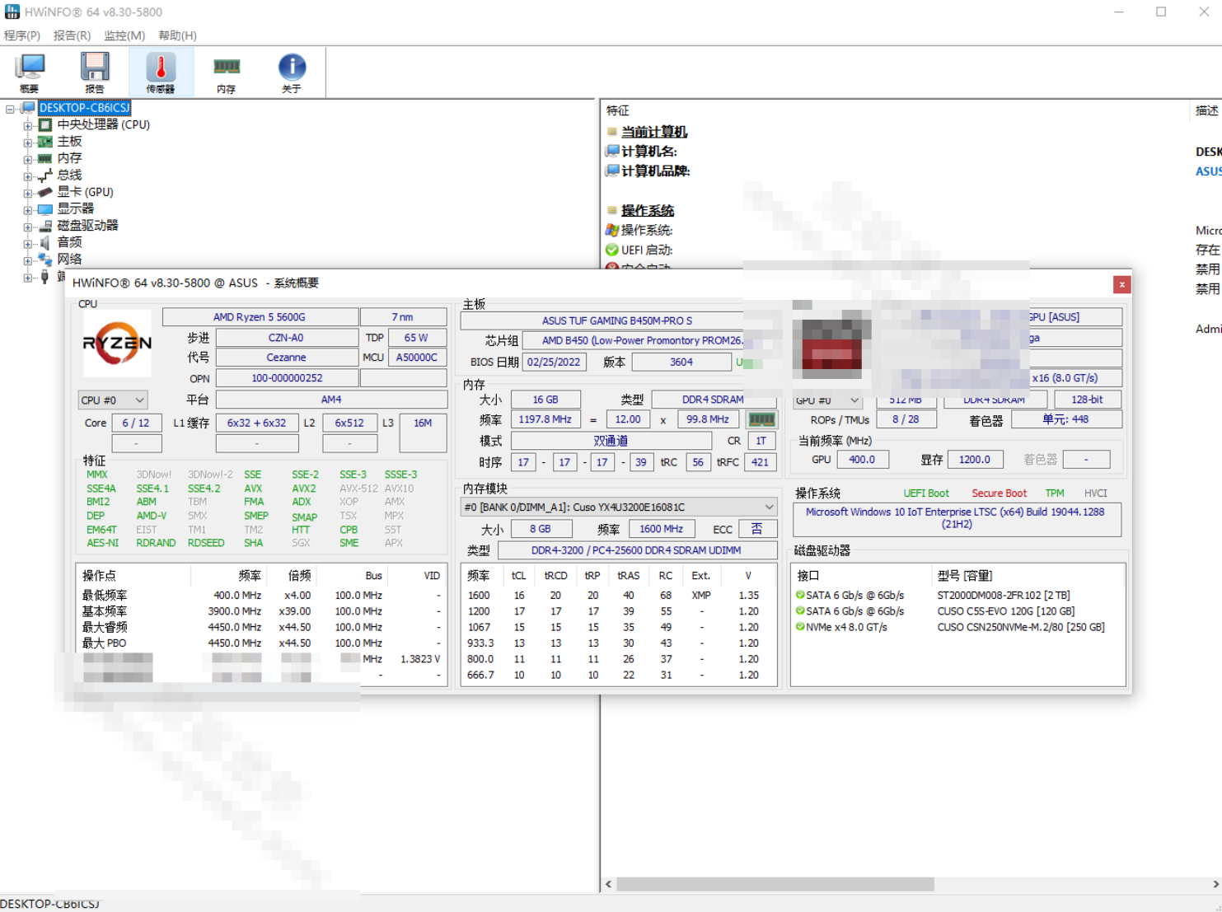Open the 监控(M) menu
Viewport: 1222px width, 912px height.
point(124,35)
